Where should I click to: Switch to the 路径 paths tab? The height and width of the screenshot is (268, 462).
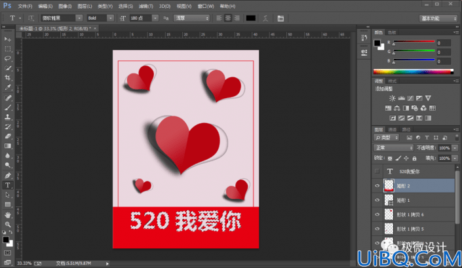(406, 130)
